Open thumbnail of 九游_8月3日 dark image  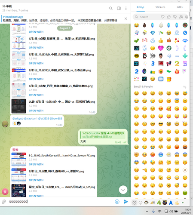(x=19, y=106)
